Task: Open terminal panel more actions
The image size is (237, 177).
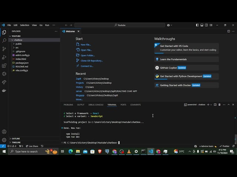Action: click(224, 105)
